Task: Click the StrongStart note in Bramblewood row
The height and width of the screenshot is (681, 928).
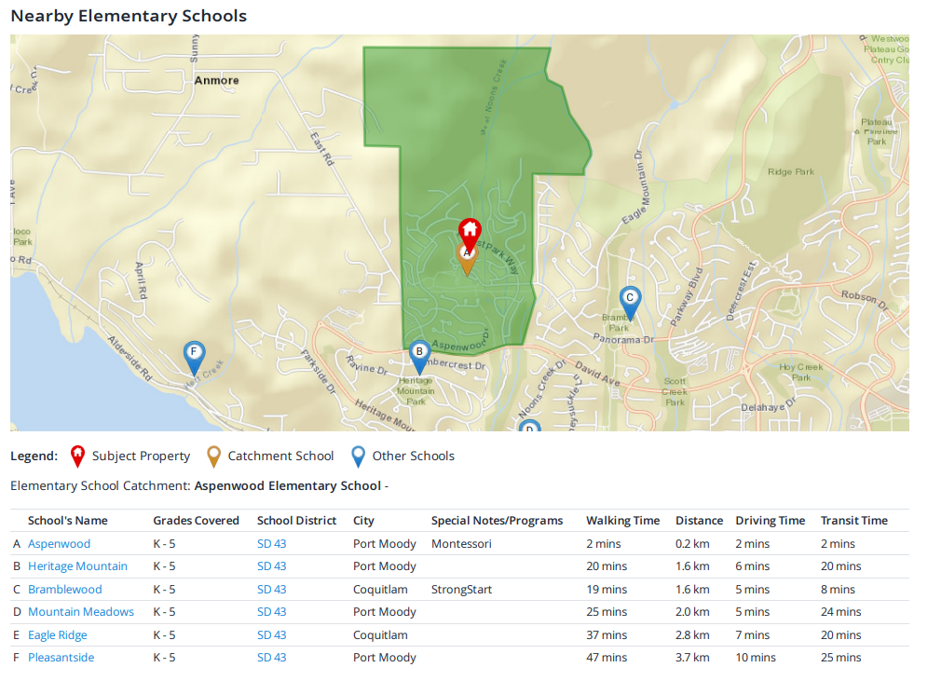Action: click(461, 590)
